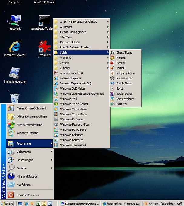Open Chess Titans game icon

[112, 53]
